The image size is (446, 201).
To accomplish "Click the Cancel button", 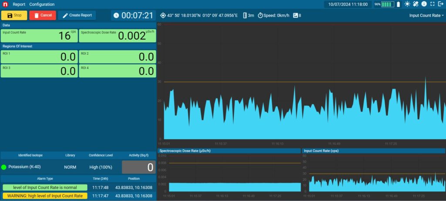I will 43,15.
